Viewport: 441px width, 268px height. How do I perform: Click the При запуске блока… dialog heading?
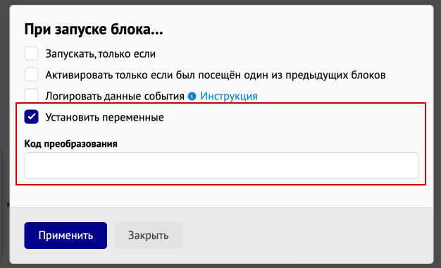tap(94, 30)
